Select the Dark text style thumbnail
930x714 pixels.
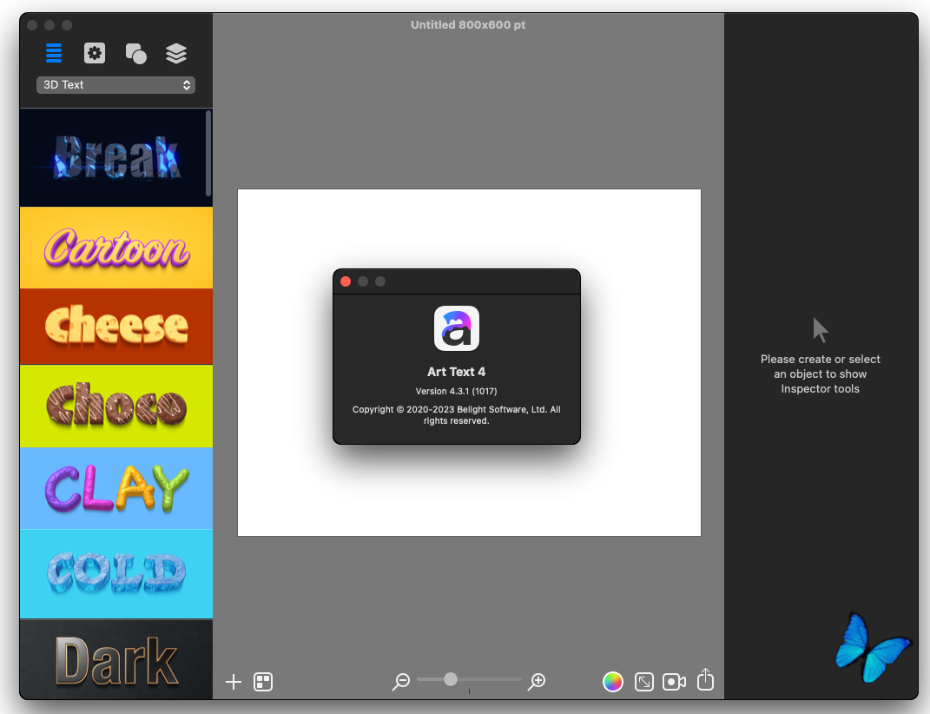click(115, 660)
